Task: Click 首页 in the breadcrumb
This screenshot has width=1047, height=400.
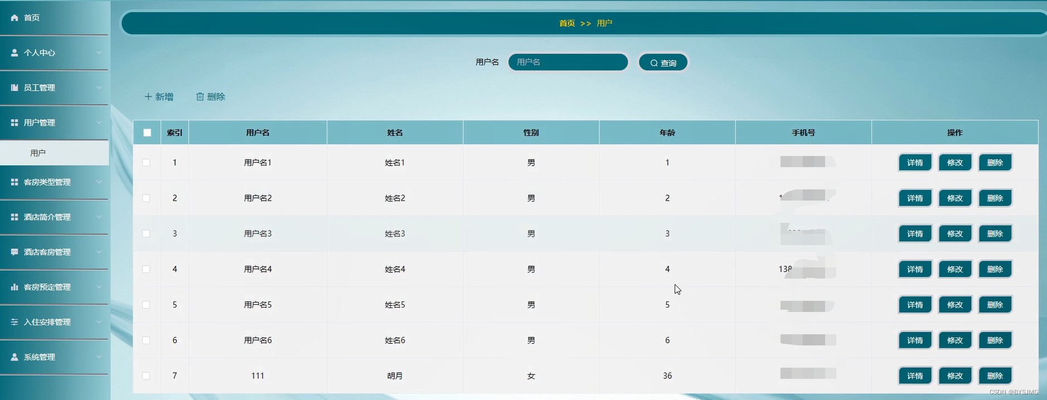Action: (567, 23)
